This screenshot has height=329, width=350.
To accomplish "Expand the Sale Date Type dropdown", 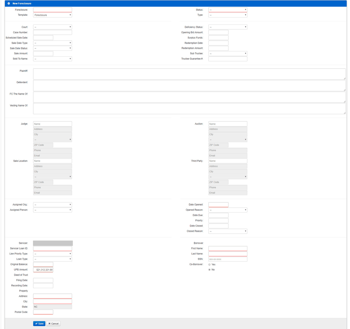I will [52, 43].
